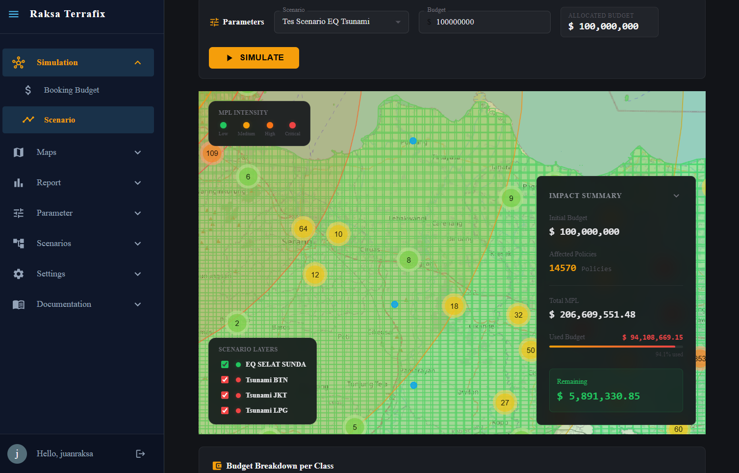Image resolution: width=739 pixels, height=473 pixels.
Task: Click the Parameters tune icon in header
Action: (214, 22)
